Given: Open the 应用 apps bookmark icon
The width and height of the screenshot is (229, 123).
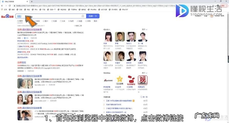Looking at the screenshot, I should click(2, 10).
